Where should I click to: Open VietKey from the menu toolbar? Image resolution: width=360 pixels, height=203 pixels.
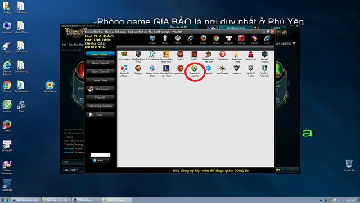241,39
